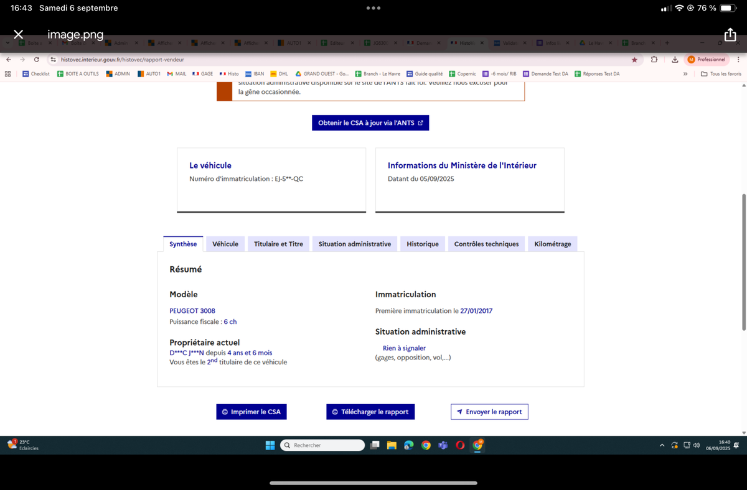747x490 pixels.
Task: Click the Envoyer le rapport button
Action: pyautogui.click(x=489, y=412)
